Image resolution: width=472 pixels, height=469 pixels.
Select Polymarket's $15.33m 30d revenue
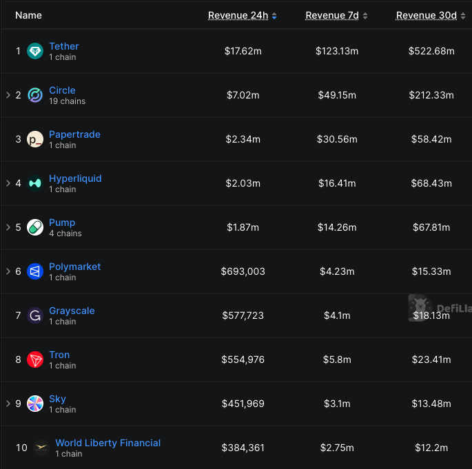[431, 271]
